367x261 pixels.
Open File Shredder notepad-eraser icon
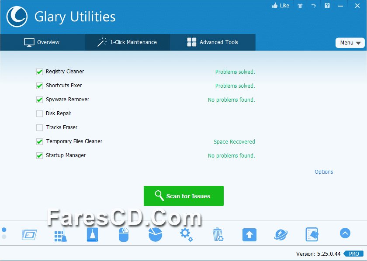(x=312, y=234)
